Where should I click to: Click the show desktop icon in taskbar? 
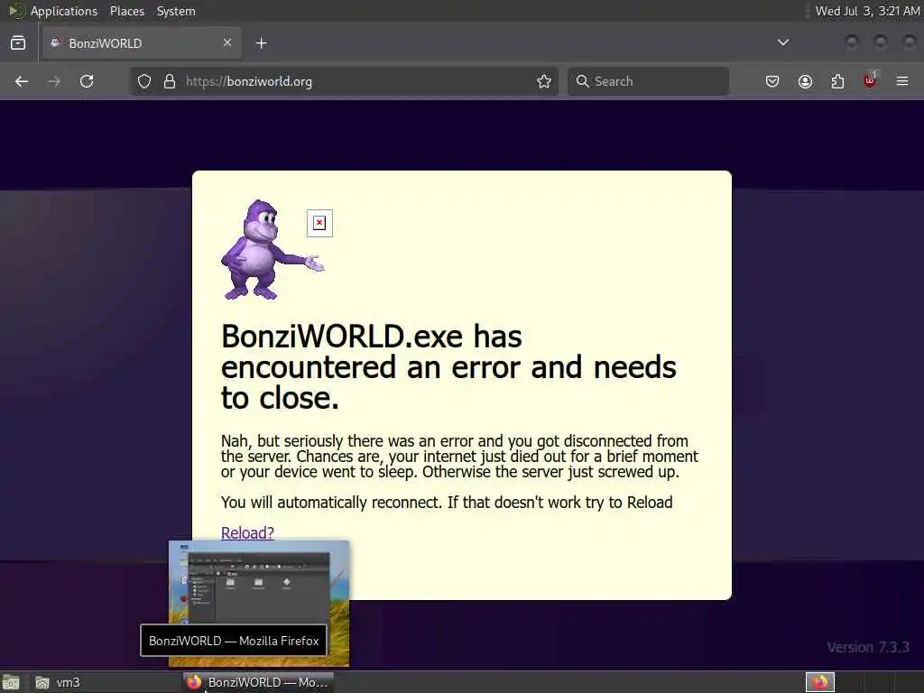[11, 682]
